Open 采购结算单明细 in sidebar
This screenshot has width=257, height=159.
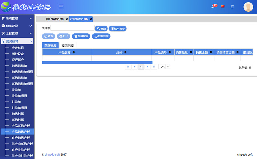(22, 84)
